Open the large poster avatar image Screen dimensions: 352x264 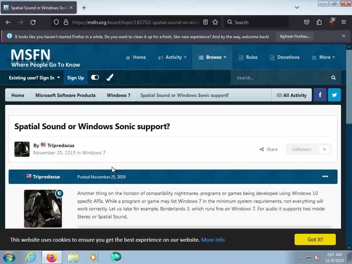pyautogui.click(x=43, y=209)
